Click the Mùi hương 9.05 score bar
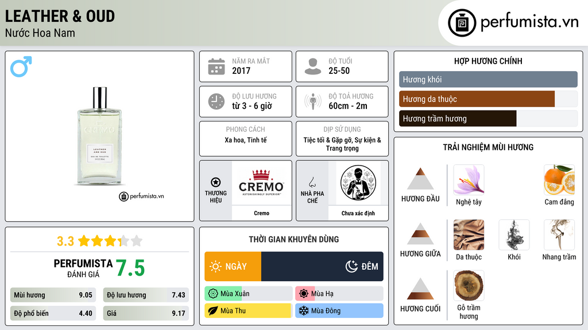The width and height of the screenshot is (588, 330). [x=53, y=295]
